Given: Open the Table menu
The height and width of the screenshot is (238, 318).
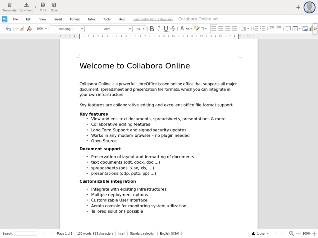Looking at the screenshot, I should tap(91, 19).
